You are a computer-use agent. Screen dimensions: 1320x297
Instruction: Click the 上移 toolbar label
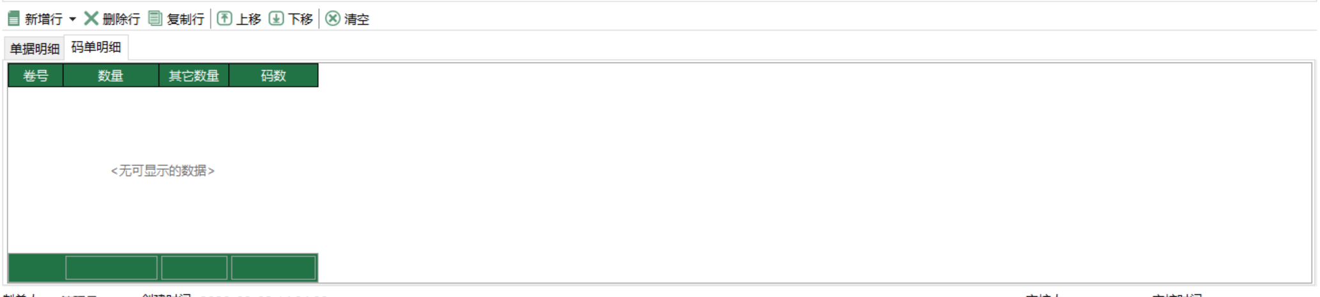click(249, 19)
